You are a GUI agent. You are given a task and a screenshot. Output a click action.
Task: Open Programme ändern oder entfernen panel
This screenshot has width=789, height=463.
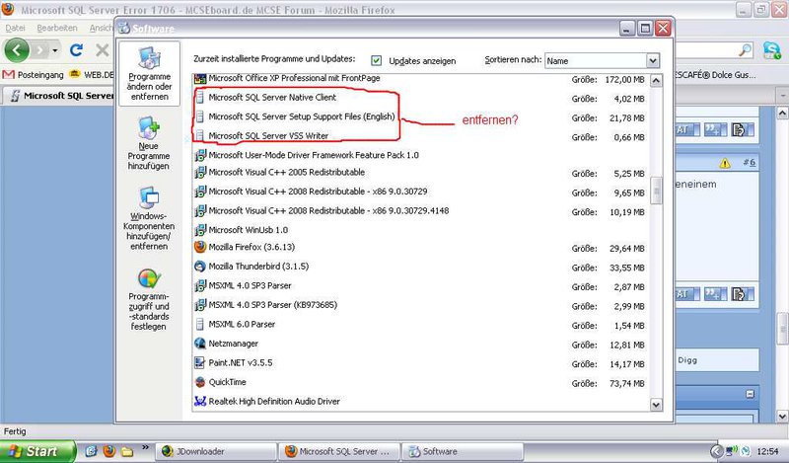(150, 74)
